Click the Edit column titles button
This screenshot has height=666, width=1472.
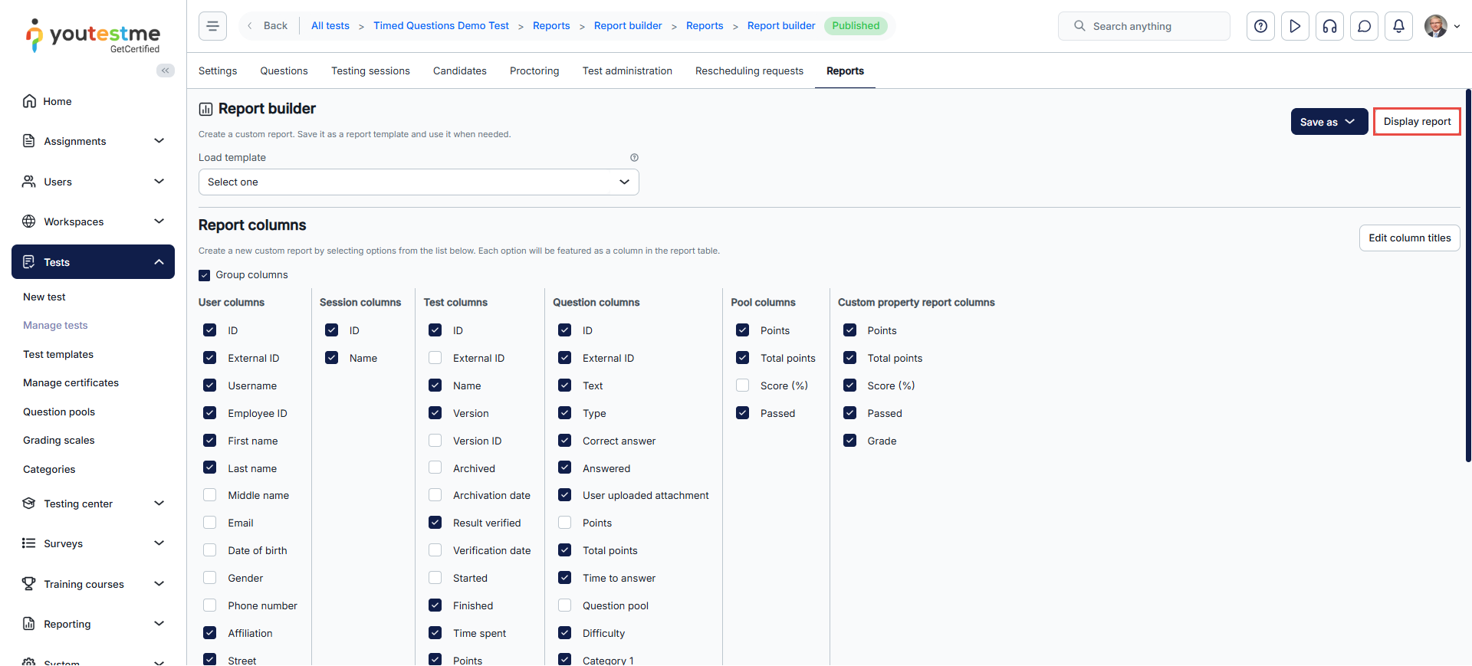(x=1409, y=238)
